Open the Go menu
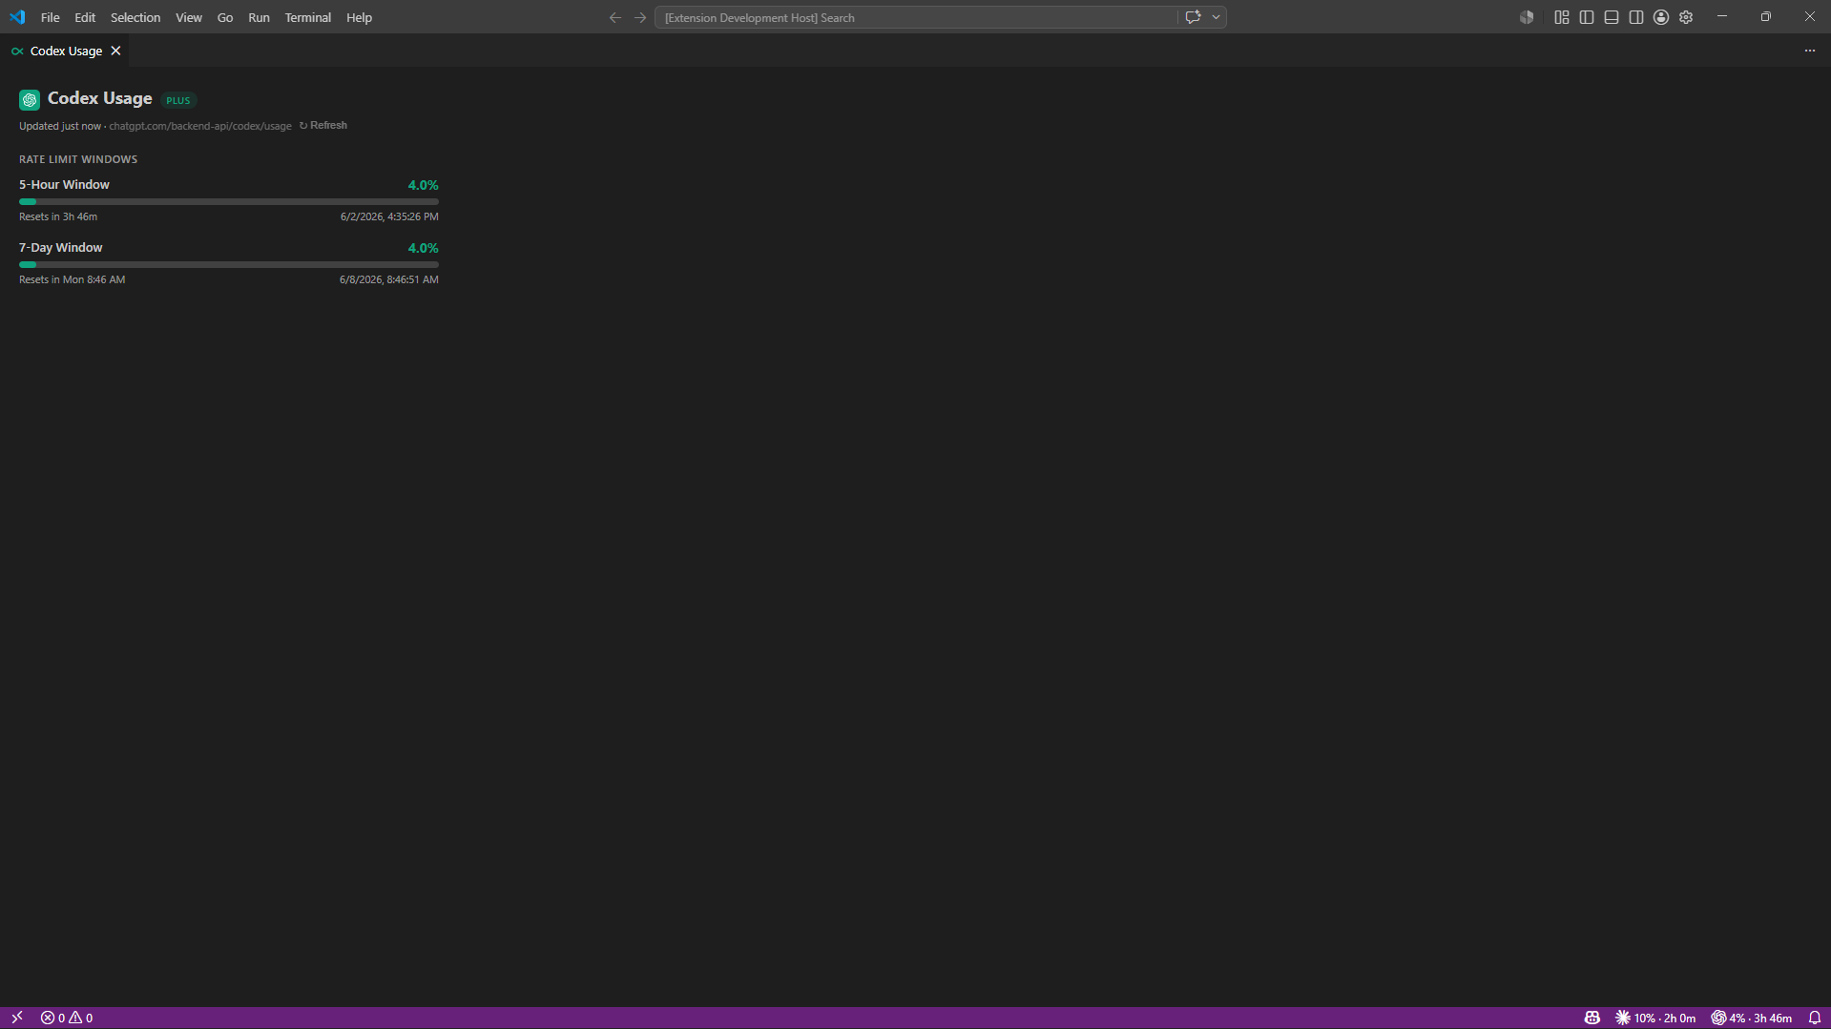Image resolution: width=1831 pixels, height=1029 pixels. pos(225,17)
